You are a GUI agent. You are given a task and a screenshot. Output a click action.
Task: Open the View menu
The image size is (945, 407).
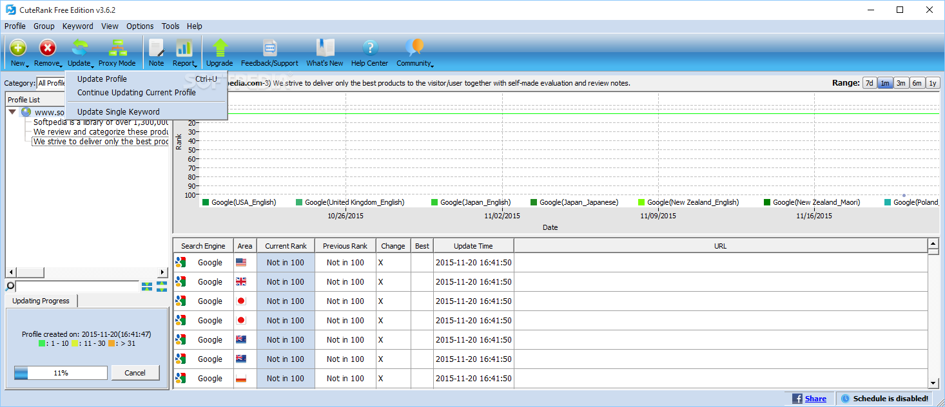[110, 26]
